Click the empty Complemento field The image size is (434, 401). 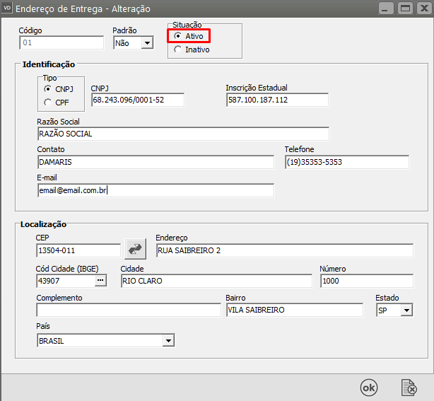click(x=128, y=310)
